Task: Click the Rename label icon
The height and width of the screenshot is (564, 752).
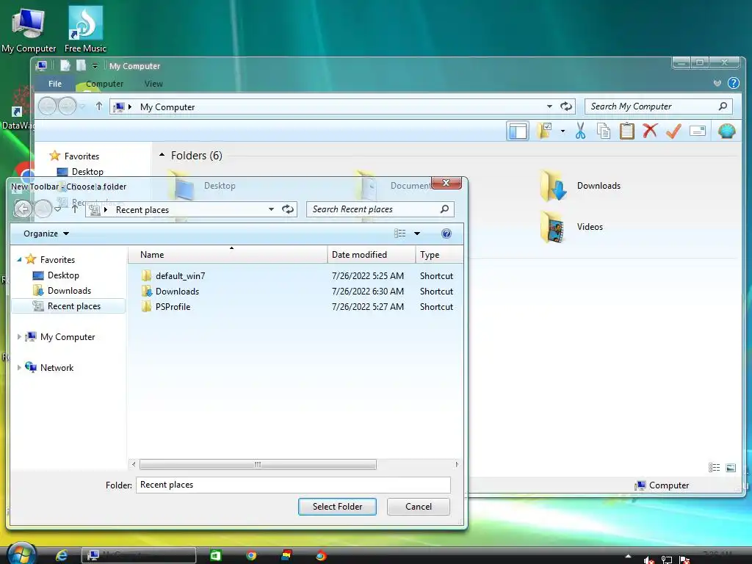Action: [698, 131]
